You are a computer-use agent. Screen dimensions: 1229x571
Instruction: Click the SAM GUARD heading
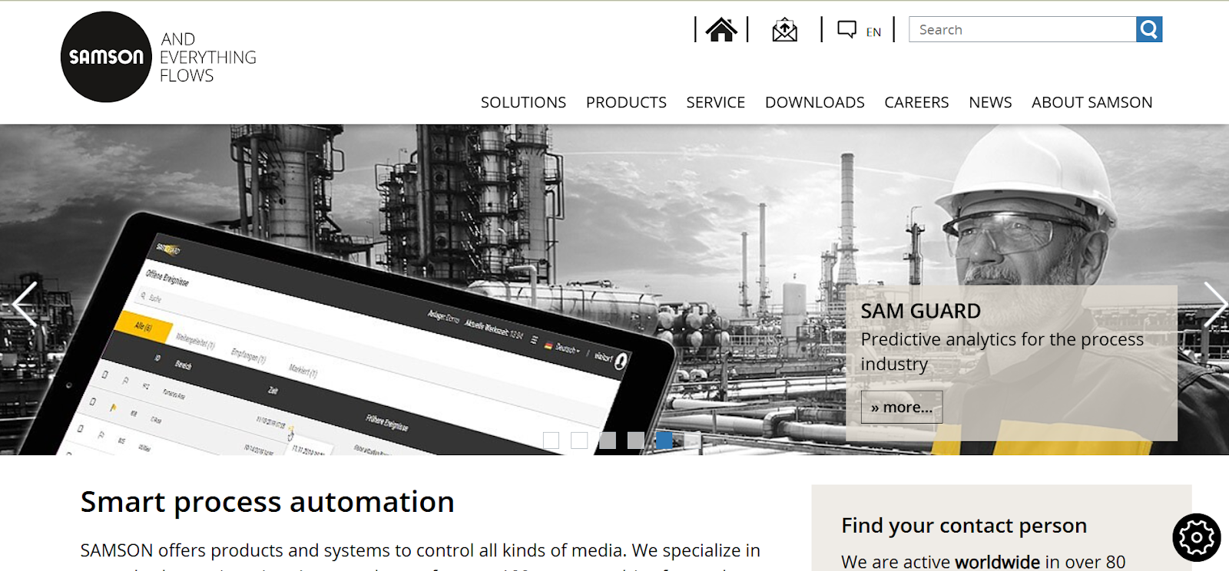(920, 311)
